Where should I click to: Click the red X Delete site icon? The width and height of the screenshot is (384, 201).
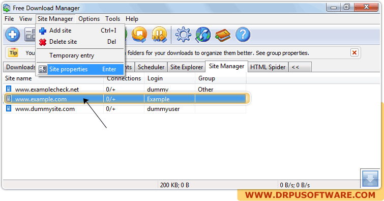point(43,42)
